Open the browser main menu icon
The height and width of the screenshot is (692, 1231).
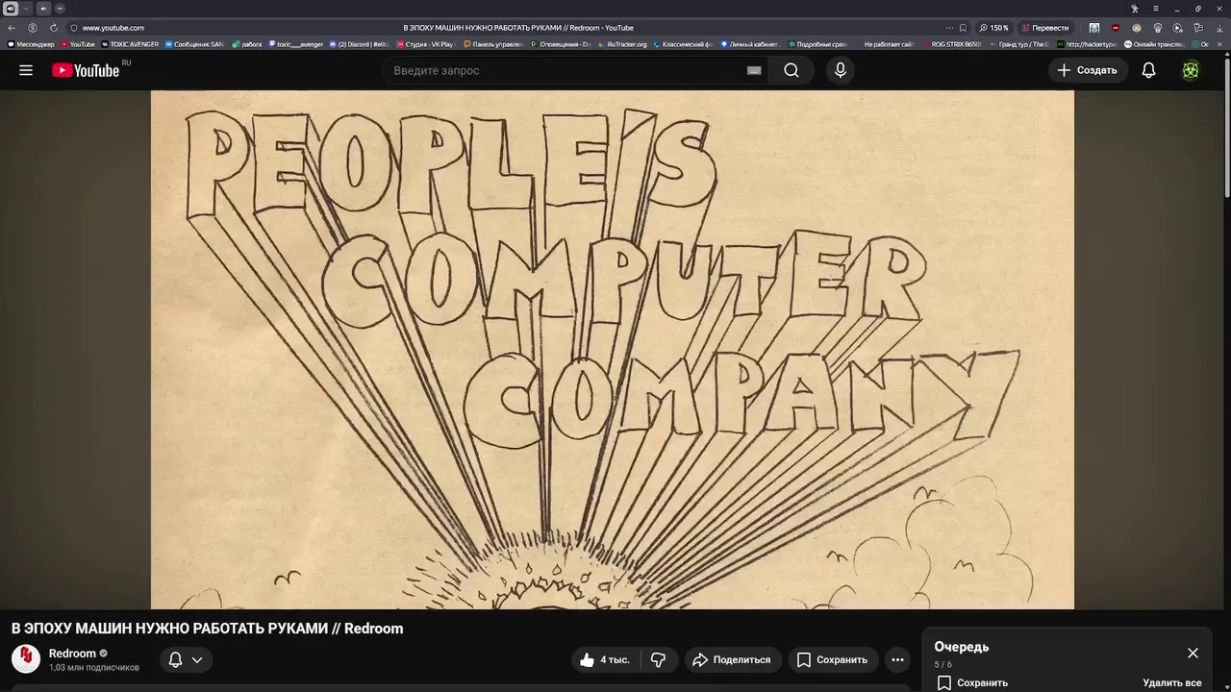coord(1156,9)
